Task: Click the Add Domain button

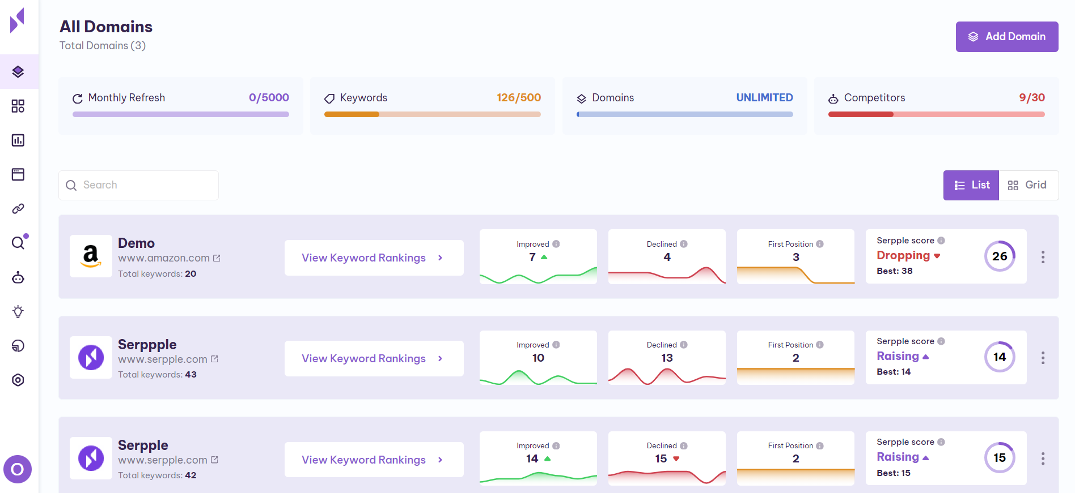Action: [x=1007, y=37]
